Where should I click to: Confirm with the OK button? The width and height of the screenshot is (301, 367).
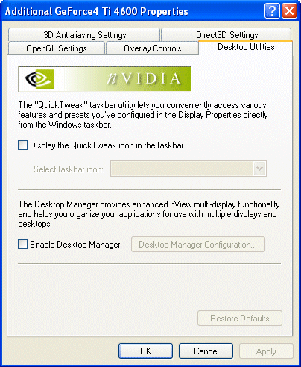pos(145,351)
